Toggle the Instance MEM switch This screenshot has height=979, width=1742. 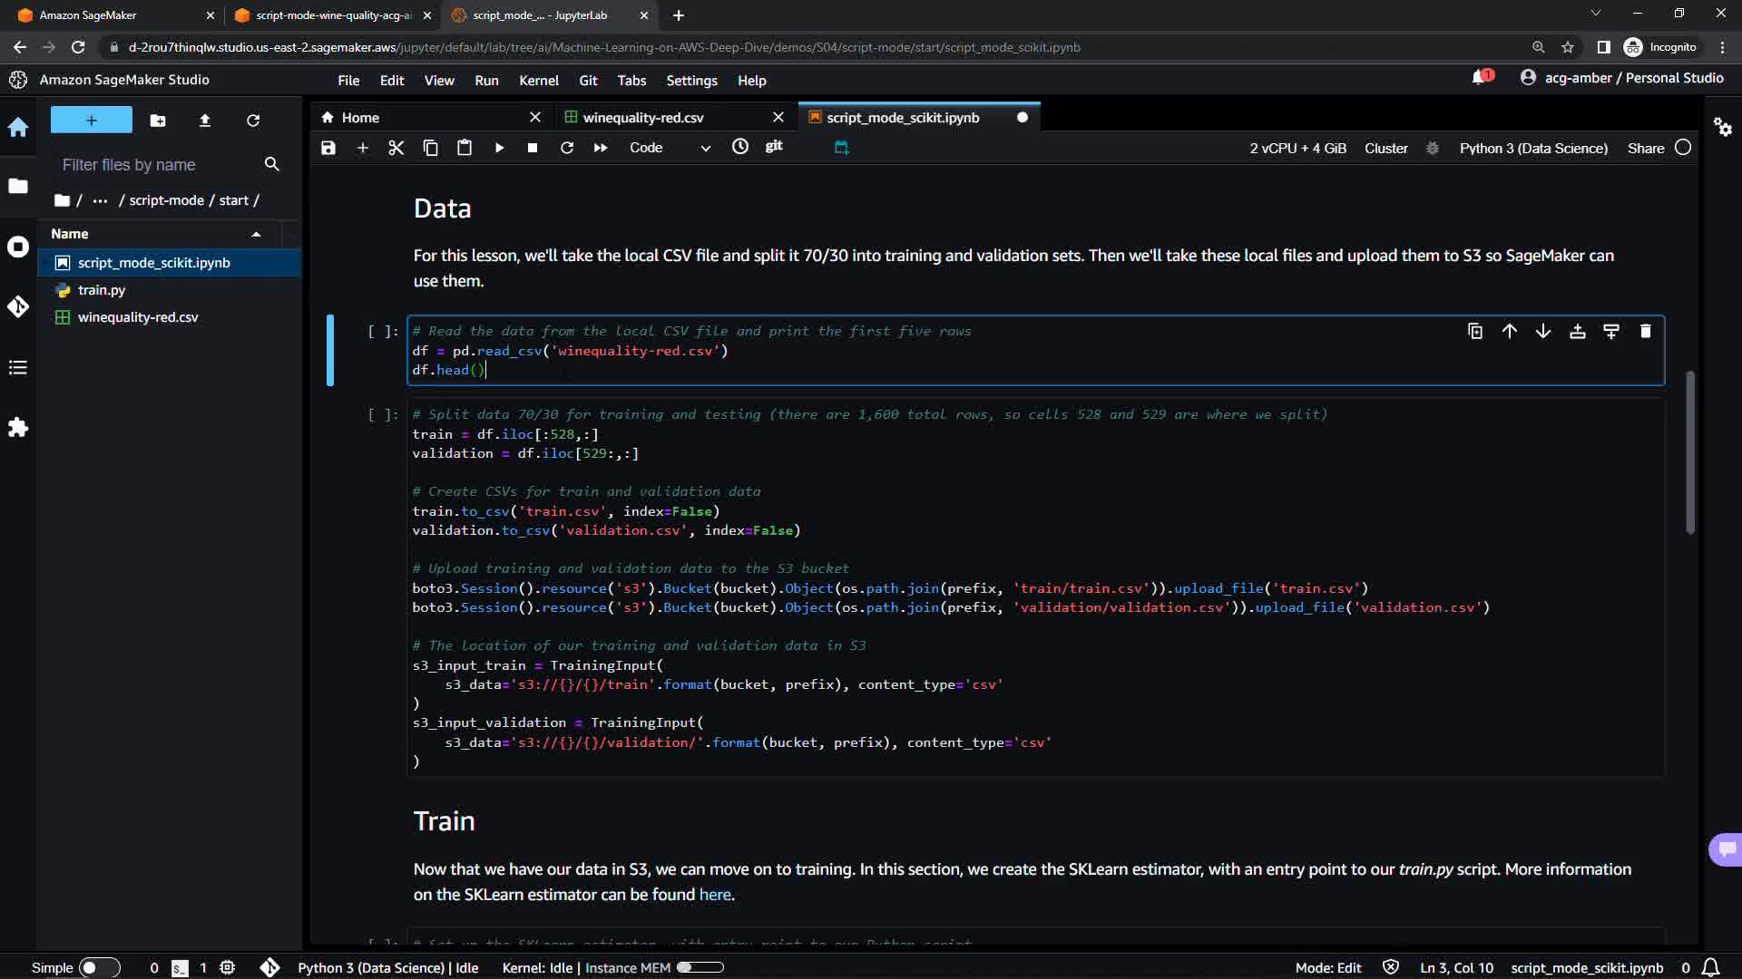700,967
